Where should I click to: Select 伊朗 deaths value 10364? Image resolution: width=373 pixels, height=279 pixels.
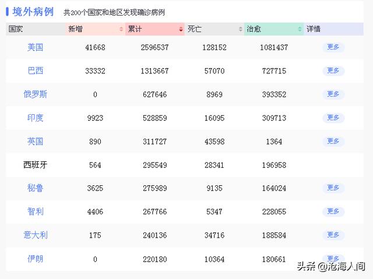(x=214, y=259)
